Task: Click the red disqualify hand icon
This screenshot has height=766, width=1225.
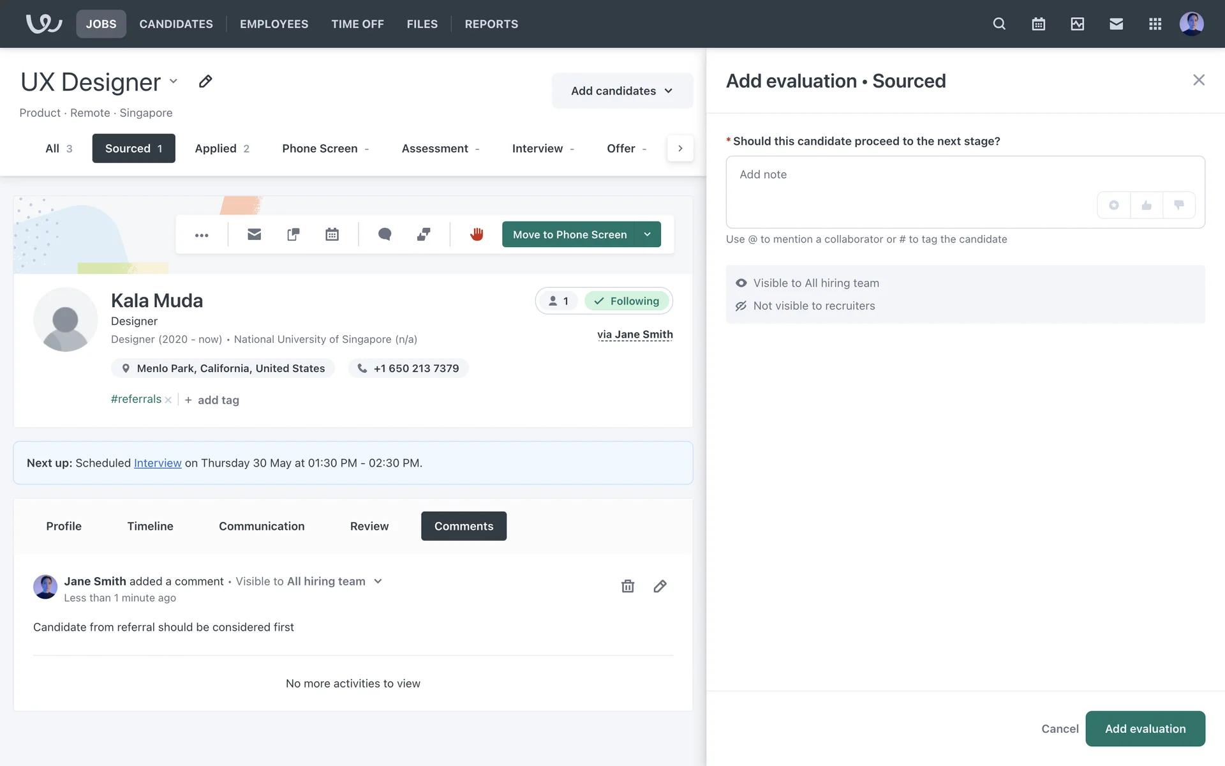Action: coord(477,234)
